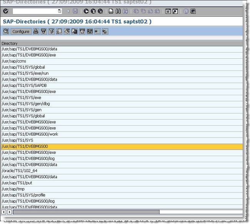The height and width of the screenshot is (224, 250).
Task: Click the Create New Session icon
Action: point(168,11)
